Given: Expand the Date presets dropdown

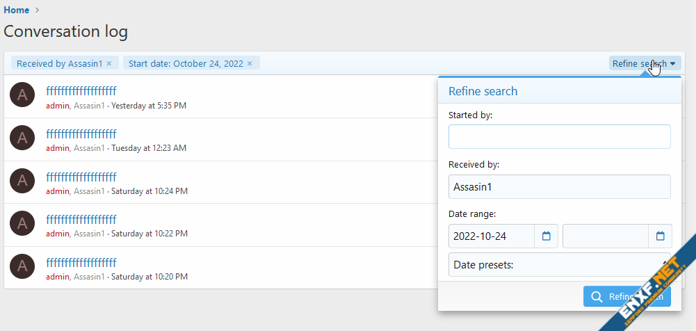Looking at the screenshot, I should (x=559, y=264).
